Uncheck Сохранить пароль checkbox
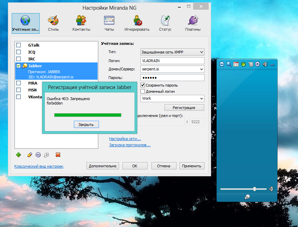Image resolution: width=298 pixels, height=227 pixels. (142, 85)
